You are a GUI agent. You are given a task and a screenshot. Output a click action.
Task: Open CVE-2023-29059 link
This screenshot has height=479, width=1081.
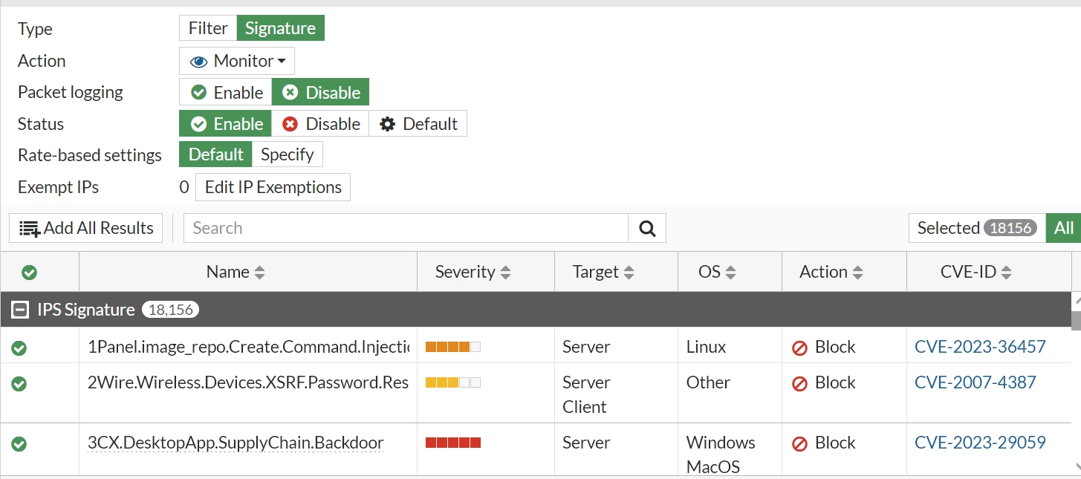tap(980, 443)
